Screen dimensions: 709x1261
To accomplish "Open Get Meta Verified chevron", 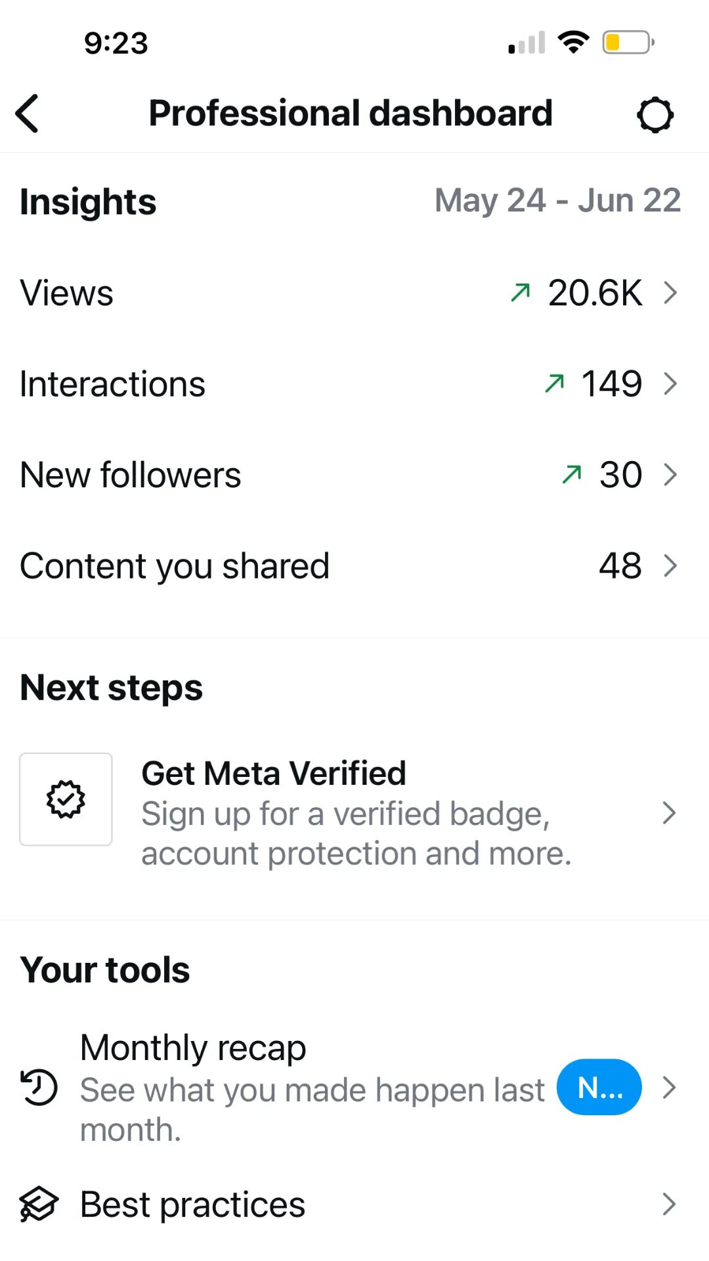I will [x=670, y=813].
